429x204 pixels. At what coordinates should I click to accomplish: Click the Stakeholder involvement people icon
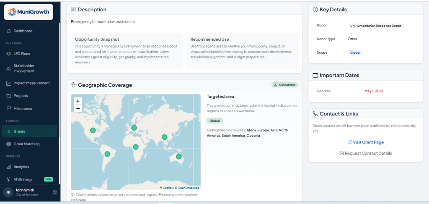[8, 68]
